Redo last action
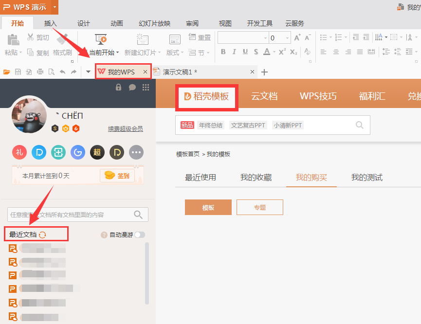Image resolution: width=421 pixels, height=324 pixels. [x=73, y=72]
